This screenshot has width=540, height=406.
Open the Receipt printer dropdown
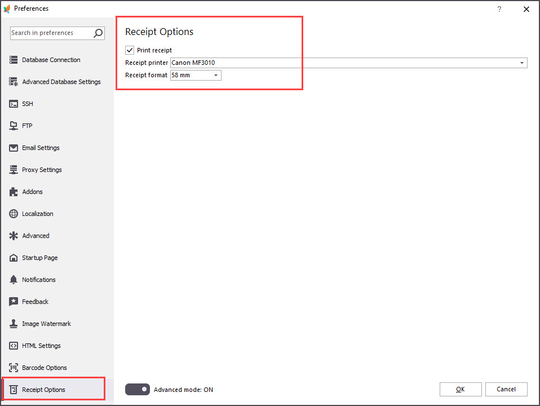point(522,63)
